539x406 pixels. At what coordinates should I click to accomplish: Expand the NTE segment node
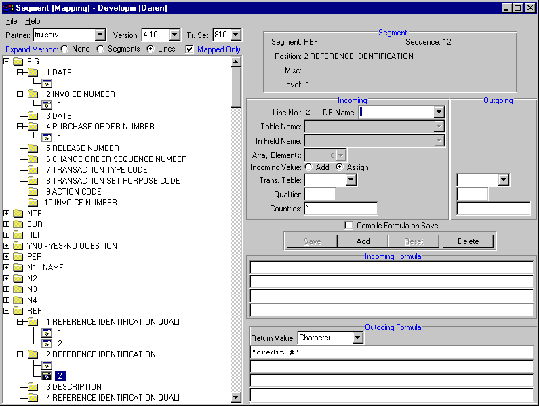pyautogui.click(x=7, y=214)
